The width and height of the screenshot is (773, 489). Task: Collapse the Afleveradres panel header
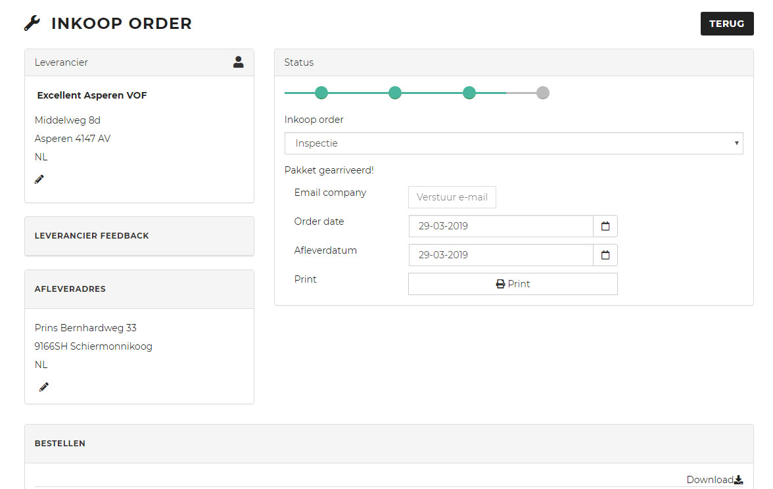[139, 289]
